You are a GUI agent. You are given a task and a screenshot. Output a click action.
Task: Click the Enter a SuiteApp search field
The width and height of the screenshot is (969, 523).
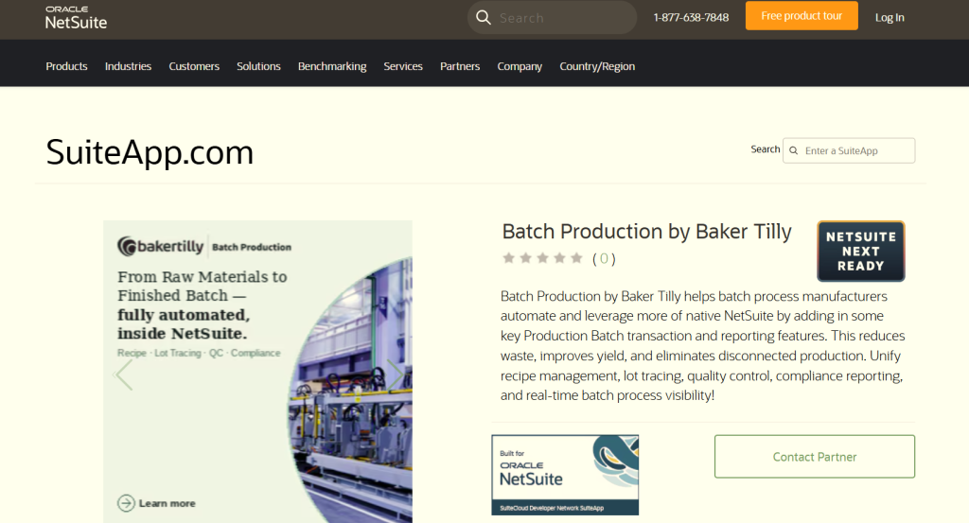849,150
